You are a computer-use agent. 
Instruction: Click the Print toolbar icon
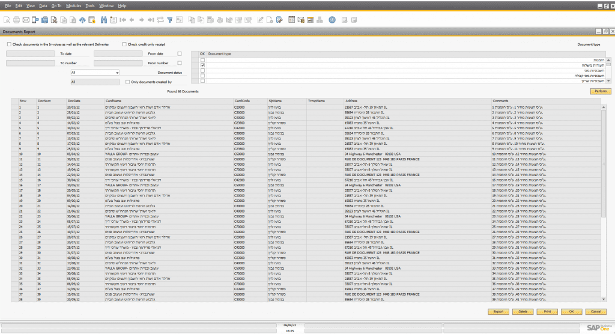[17, 20]
